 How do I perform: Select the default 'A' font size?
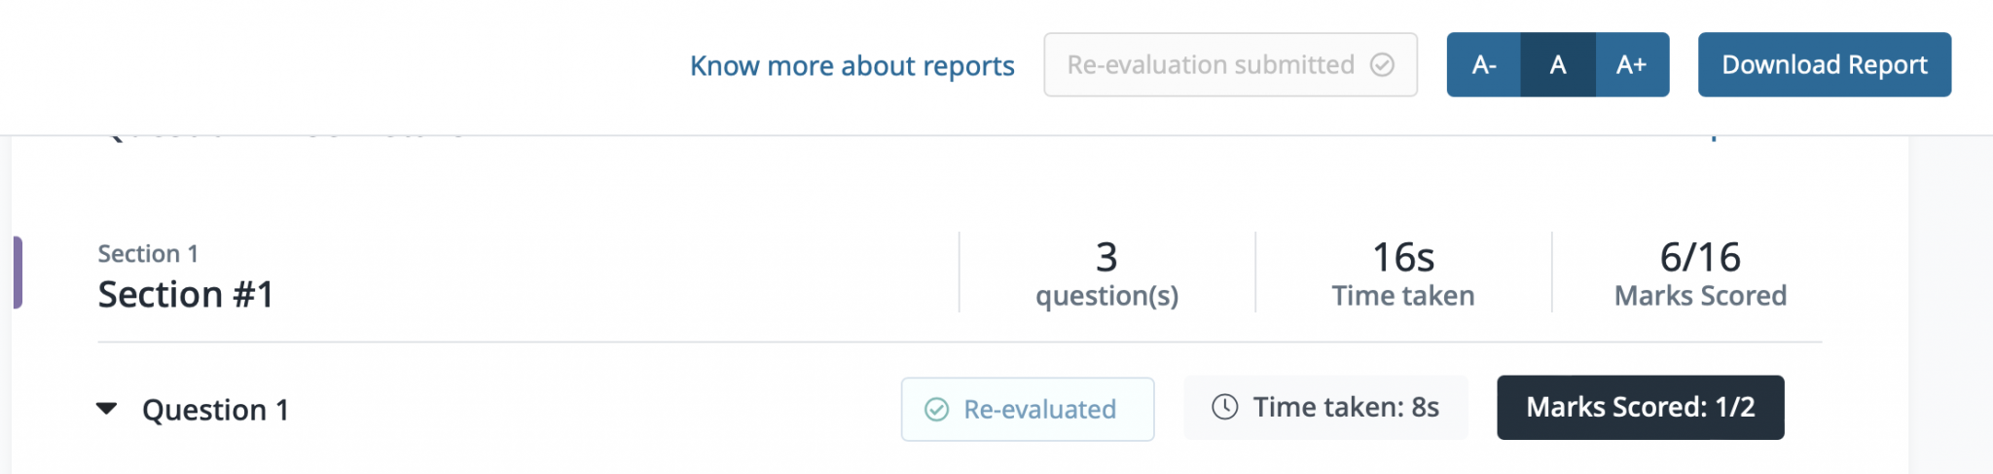coord(1558,65)
